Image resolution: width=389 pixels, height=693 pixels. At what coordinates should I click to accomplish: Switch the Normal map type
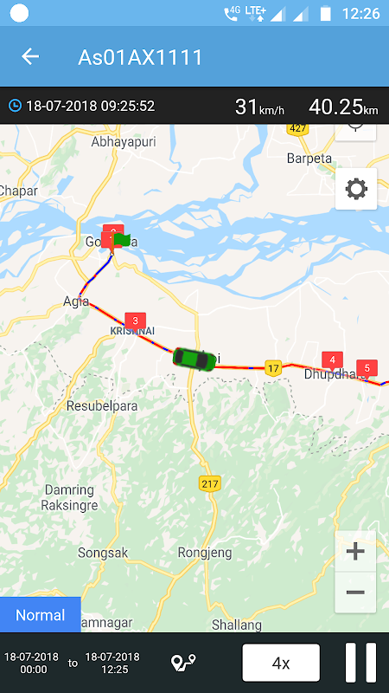(x=40, y=615)
